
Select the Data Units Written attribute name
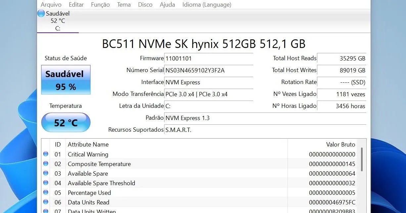coord(92,211)
